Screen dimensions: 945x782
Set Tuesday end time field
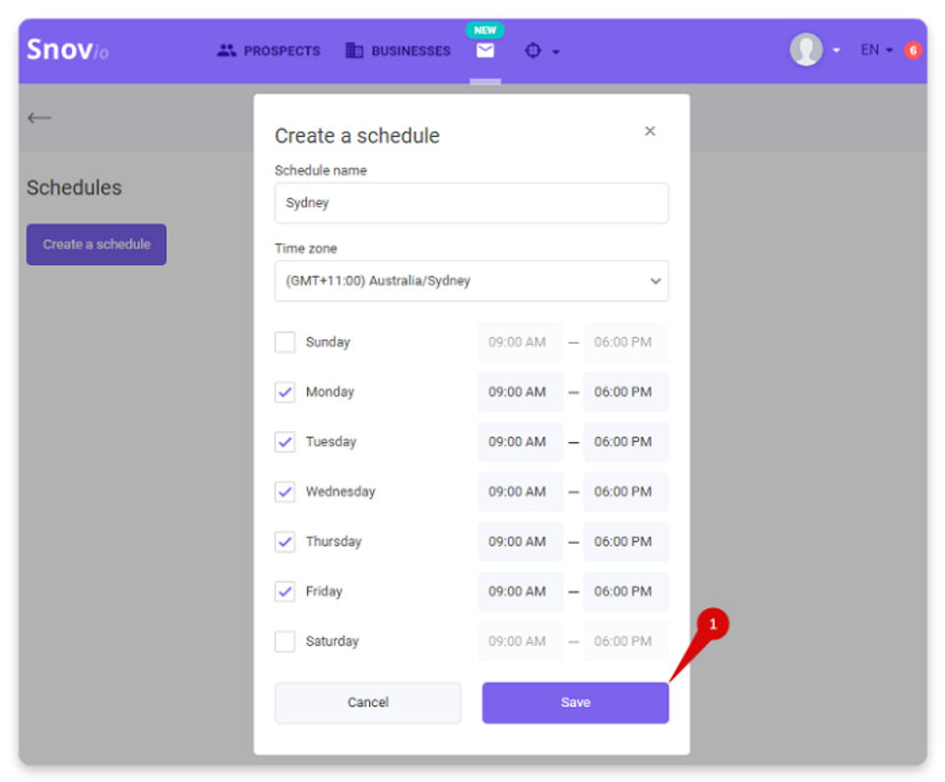point(626,442)
